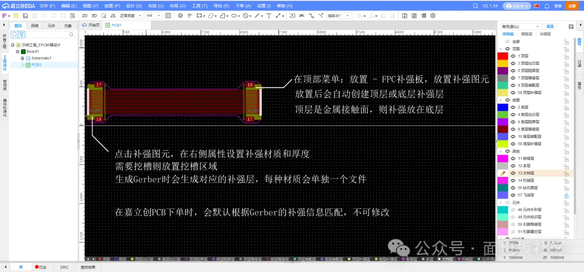584x272 pixels.
Task: Switch to the 网络 tab in left panel
Action: click(35, 26)
